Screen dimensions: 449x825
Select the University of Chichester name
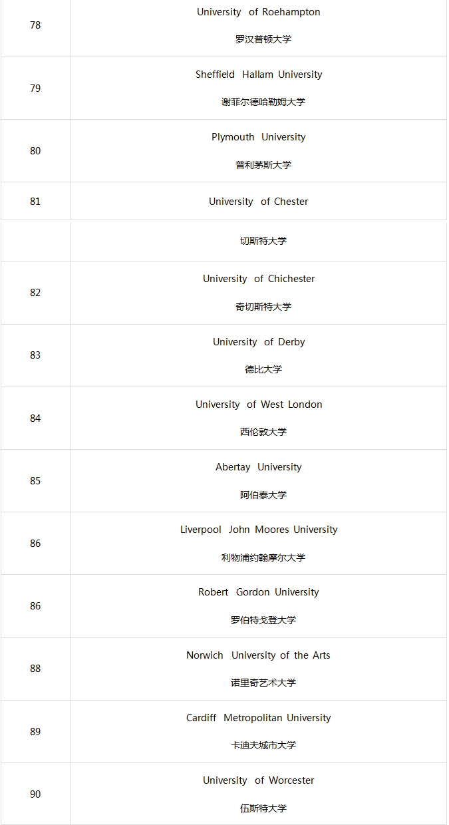tap(258, 279)
